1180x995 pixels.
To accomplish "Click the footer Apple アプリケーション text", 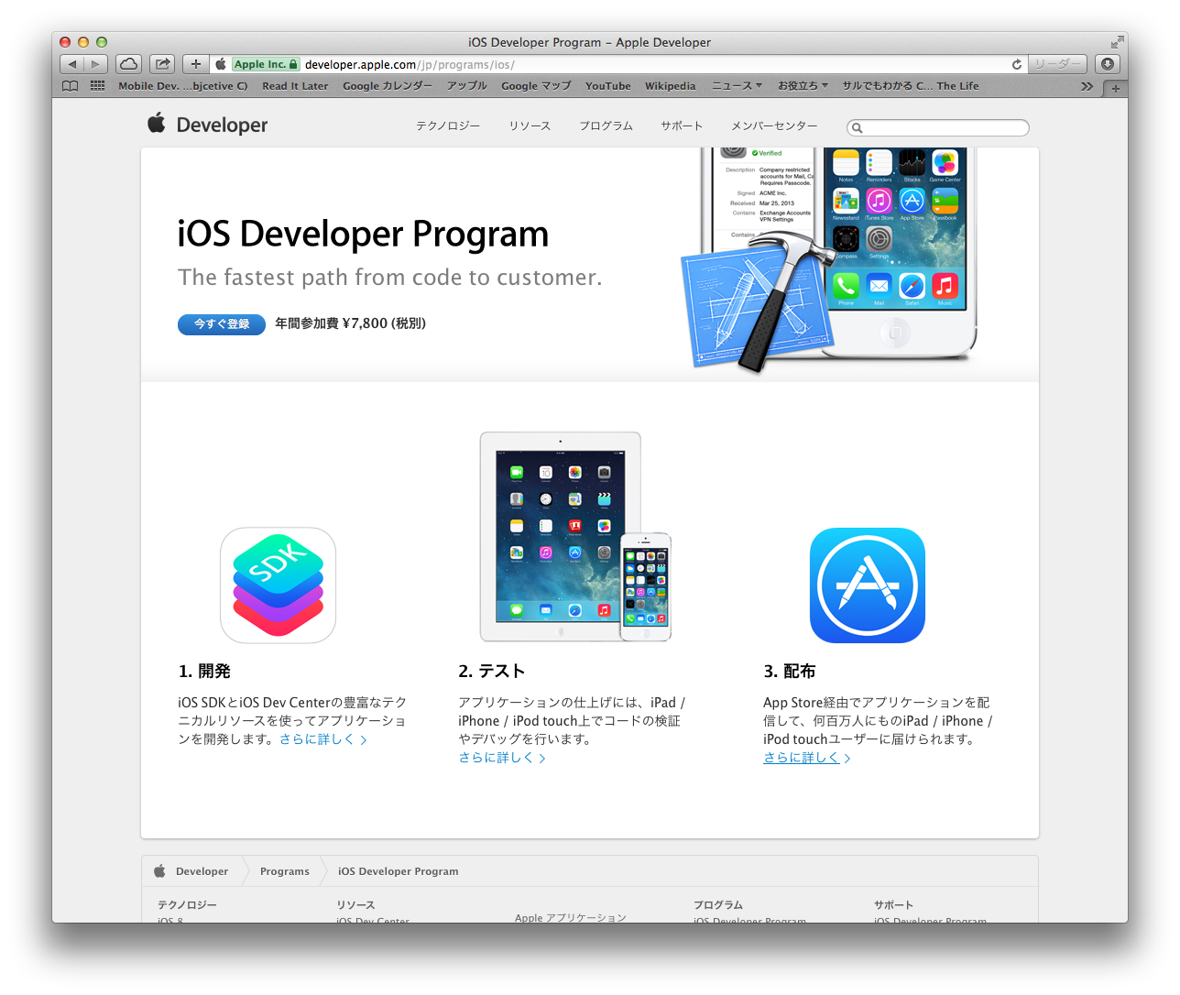I will pyautogui.click(x=571, y=917).
